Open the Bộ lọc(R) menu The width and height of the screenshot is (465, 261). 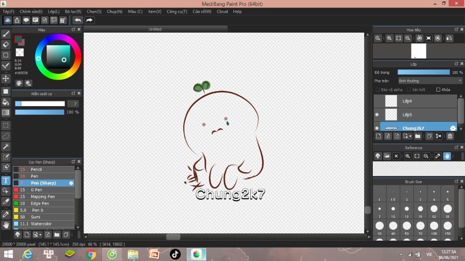73,11
